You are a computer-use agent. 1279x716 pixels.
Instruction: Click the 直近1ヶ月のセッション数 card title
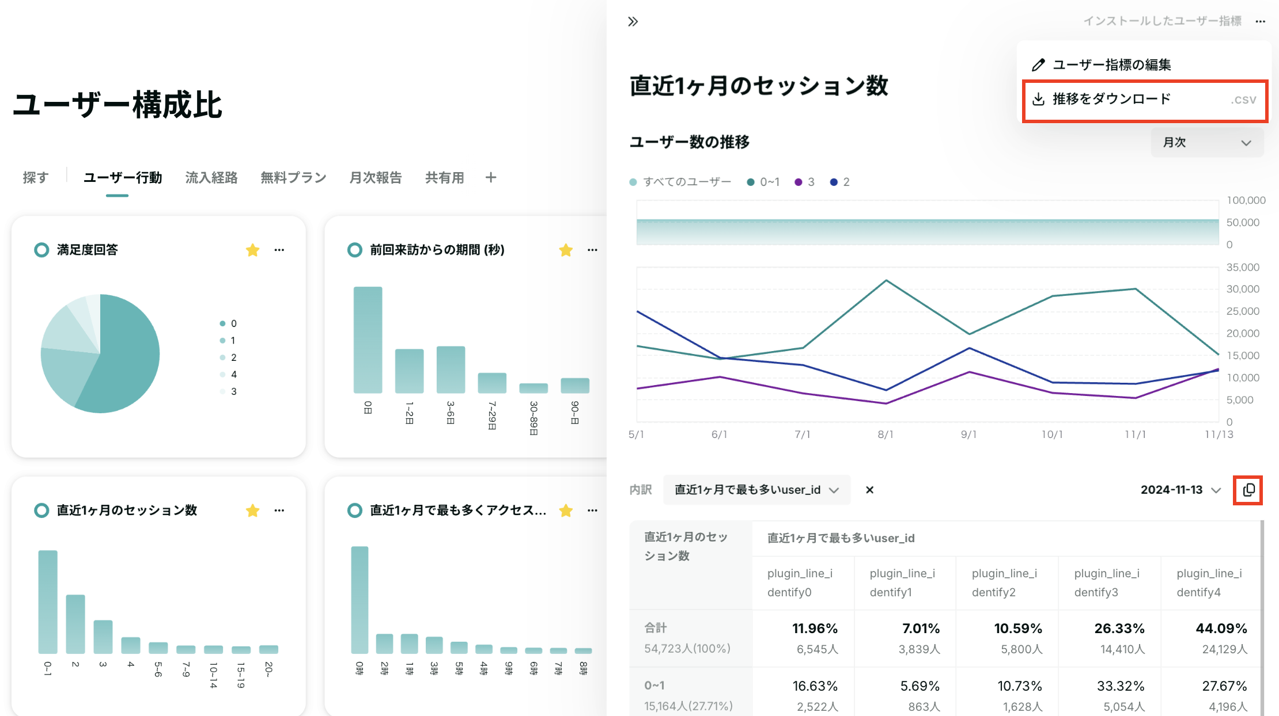click(127, 511)
